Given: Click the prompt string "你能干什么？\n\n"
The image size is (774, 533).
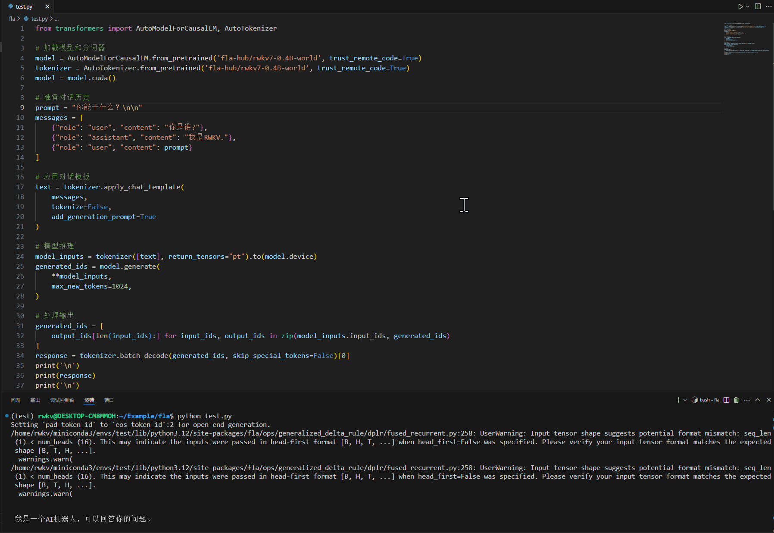Looking at the screenshot, I should pyautogui.click(x=107, y=108).
